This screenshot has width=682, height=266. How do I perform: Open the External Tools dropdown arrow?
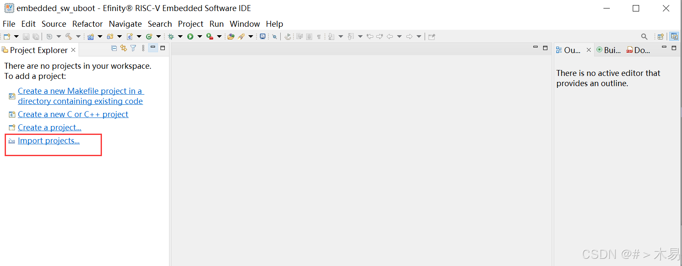click(219, 36)
